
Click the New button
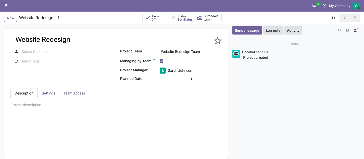point(11,18)
